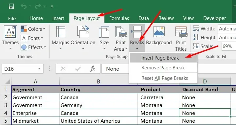Image resolution: width=236 pixels, height=125 pixels.
Task: Switch to the Formulas tab
Action: point(119,18)
